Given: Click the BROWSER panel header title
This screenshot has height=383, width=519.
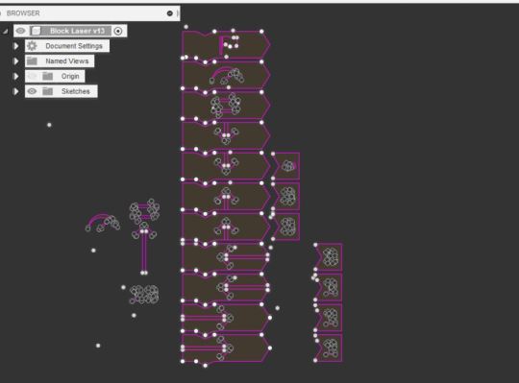Looking at the screenshot, I should pyautogui.click(x=23, y=13).
